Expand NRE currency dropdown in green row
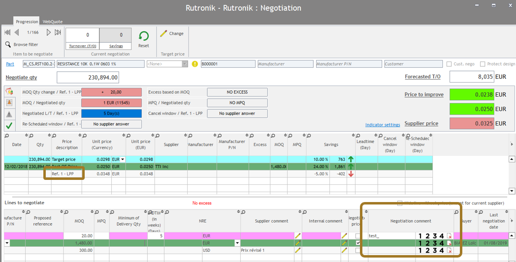The height and width of the screenshot is (262, 516). [237, 243]
